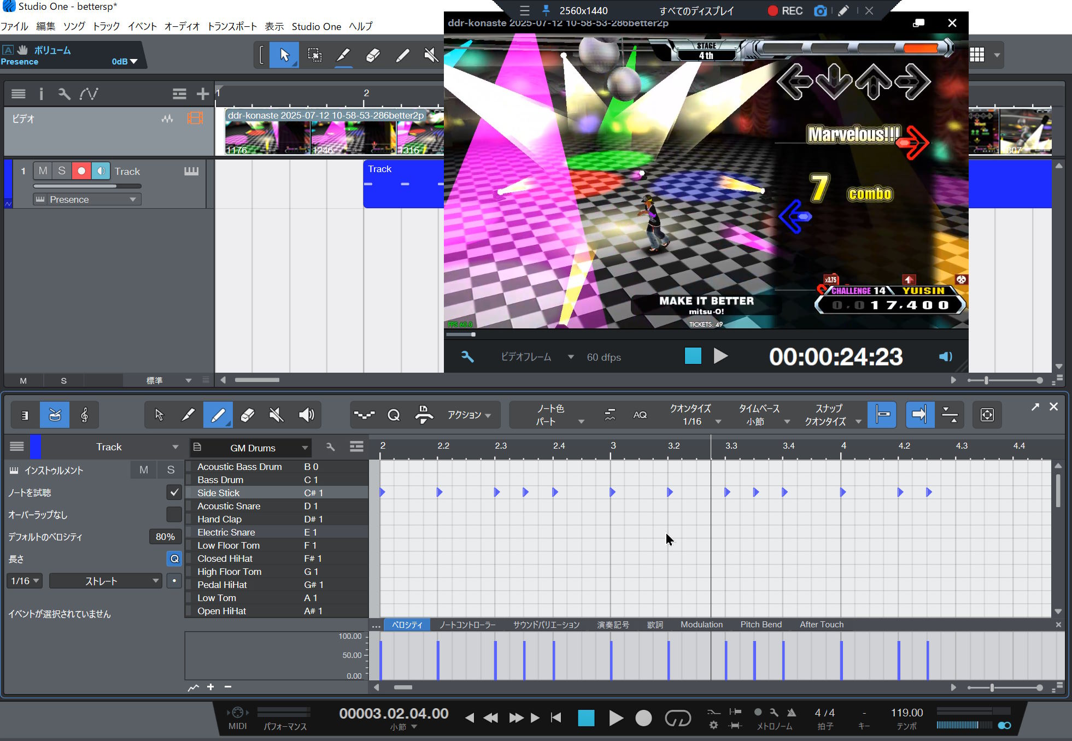Open the wrench options in track list
Image resolution: width=1072 pixels, height=741 pixels.
[65, 94]
